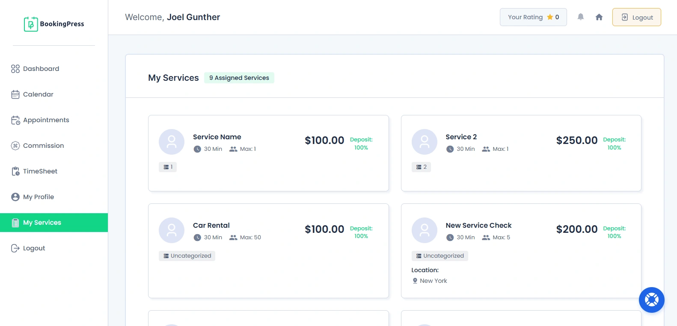Image resolution: width=677 pixels, height=326 pixels.
Task: Click the My Services page heading
Action: (x=173, y=78)
